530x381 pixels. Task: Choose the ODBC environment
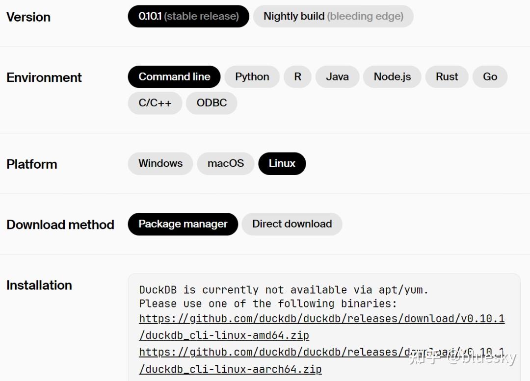pyautogui.click(x=212, y=103)
